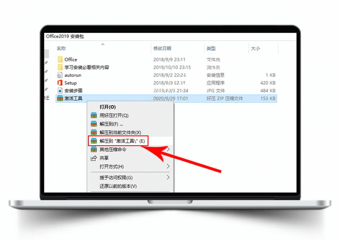
Task: Click the icon beside 解压到(F) ...
Action: coord(94,124)
